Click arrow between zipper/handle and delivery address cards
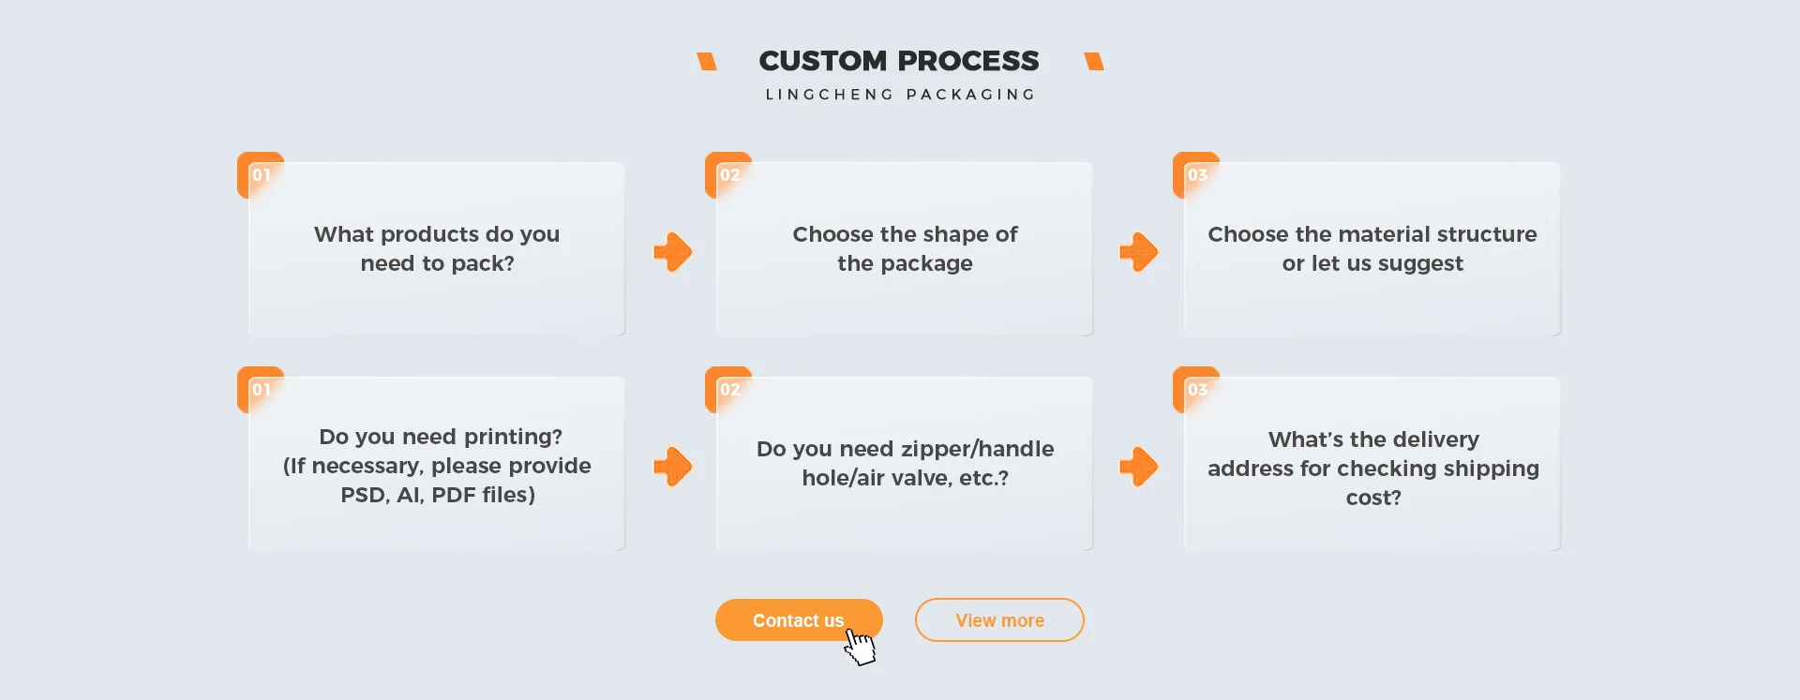 1139,467
